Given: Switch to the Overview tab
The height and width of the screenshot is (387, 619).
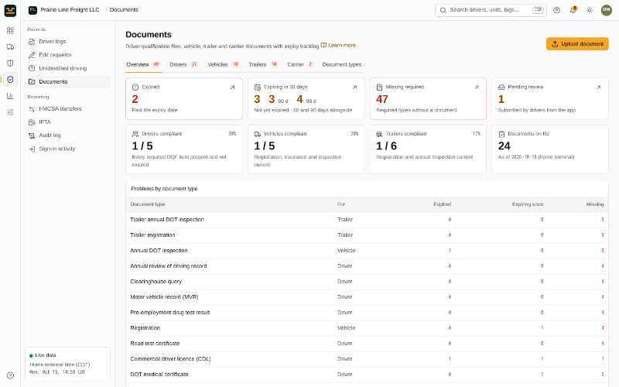Looking at the screenshot, I should [143, 65].
